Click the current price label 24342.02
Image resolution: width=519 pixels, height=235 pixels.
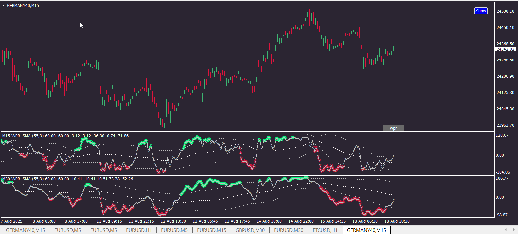505,49
